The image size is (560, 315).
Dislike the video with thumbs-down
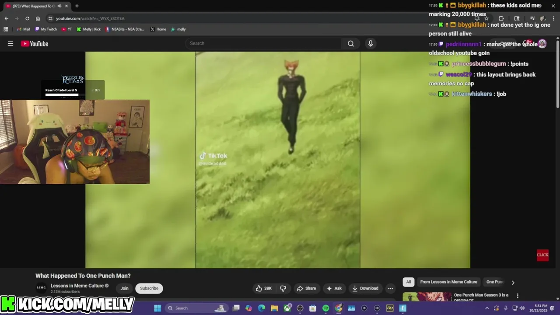(x=283, y=288)
